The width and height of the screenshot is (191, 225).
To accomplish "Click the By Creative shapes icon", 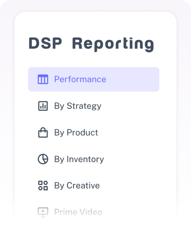I will [43, 185].
